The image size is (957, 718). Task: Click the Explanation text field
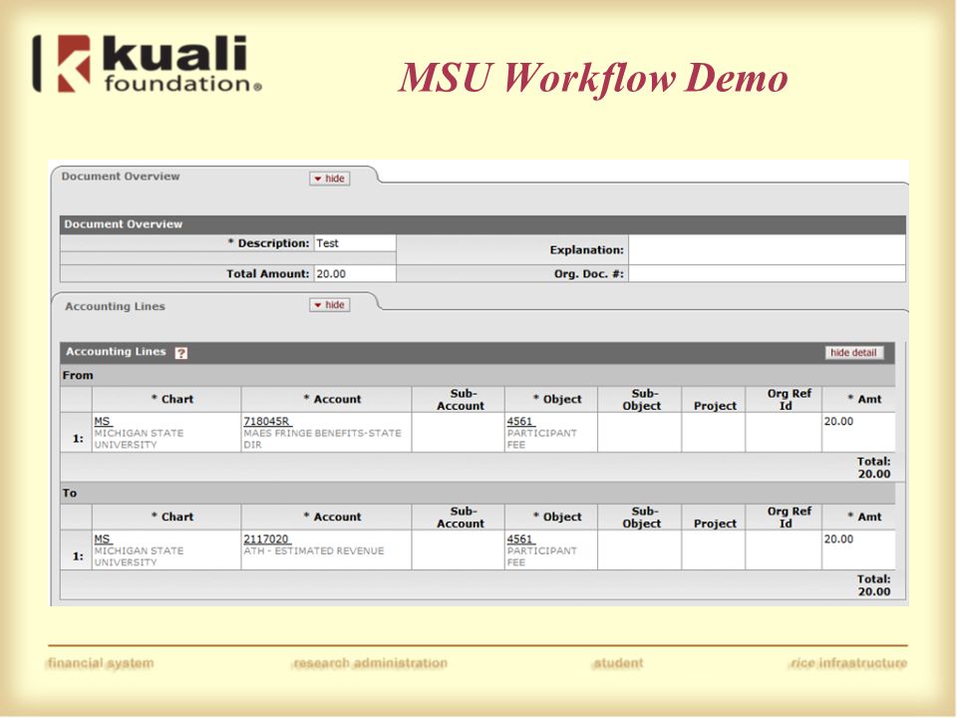point(767,249)
